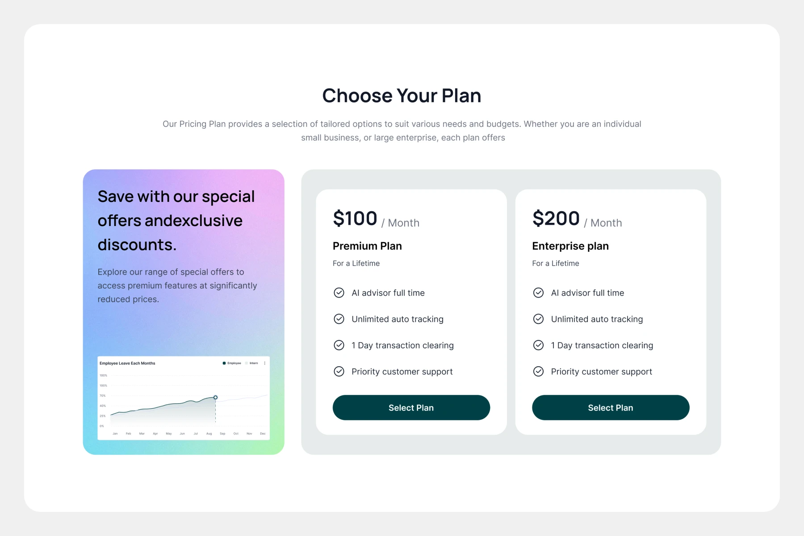Click Enterprise plan's Unlimited auto tracking checkmark
This screenshot has height=536, width=804.
click(538, 319)
